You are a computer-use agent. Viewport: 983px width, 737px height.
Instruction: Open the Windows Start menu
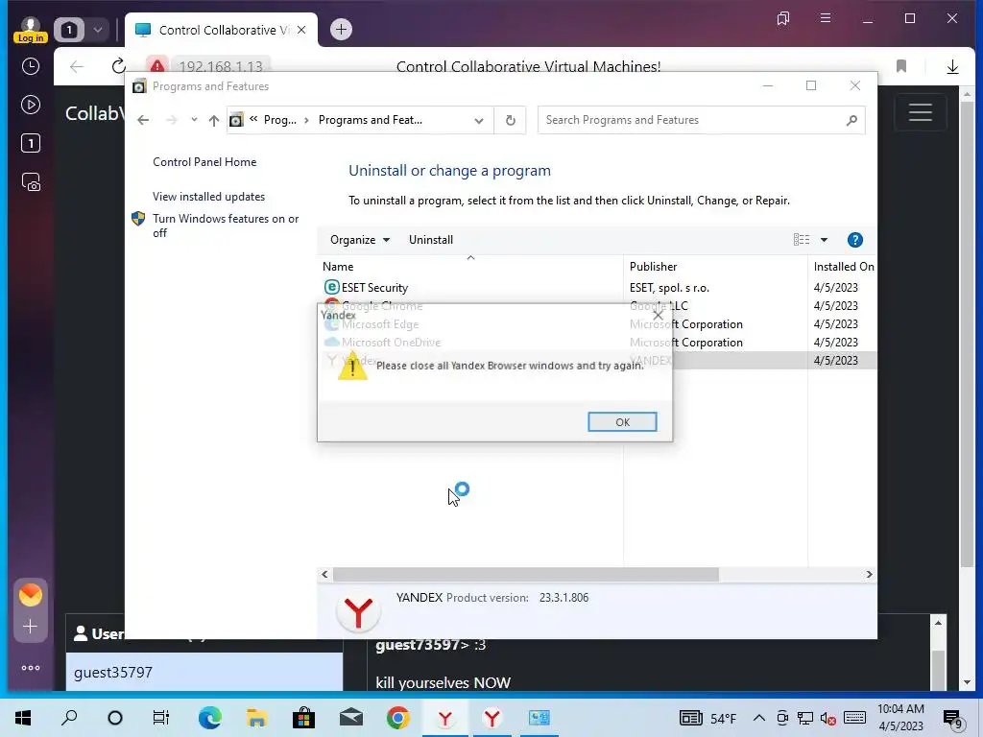click(23, 718)
